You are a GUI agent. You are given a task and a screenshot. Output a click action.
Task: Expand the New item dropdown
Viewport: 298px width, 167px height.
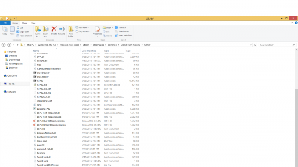pos(88,28)
